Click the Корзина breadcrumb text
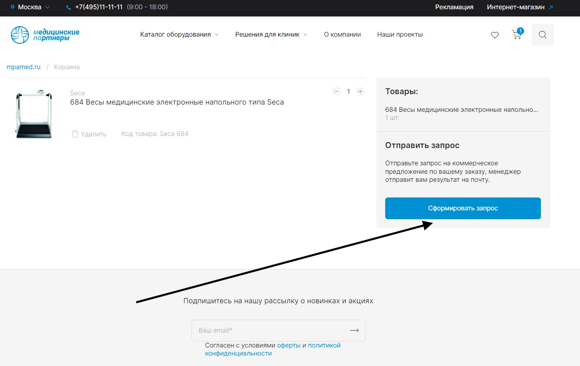This screenshot has width=580, height=366. click(x=67, y=67)
